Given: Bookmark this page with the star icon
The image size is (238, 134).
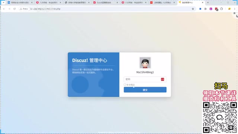Looking at the screenshot, I should (193, 9).
